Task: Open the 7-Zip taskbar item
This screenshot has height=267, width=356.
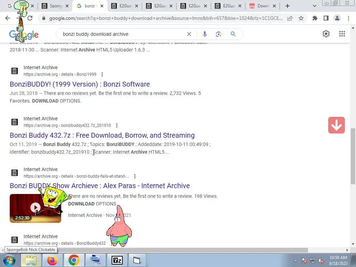Action: pos(117,260)
